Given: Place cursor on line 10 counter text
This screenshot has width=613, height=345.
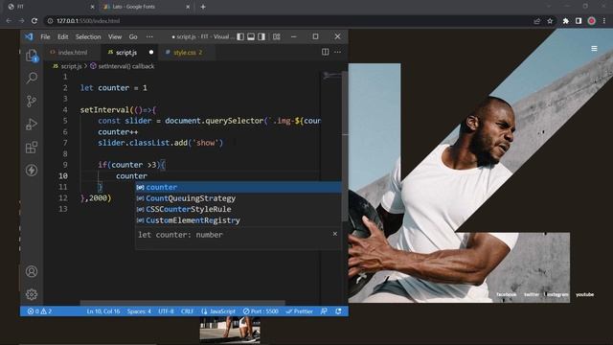Looking at the screenshot, I should click(131, 176).
